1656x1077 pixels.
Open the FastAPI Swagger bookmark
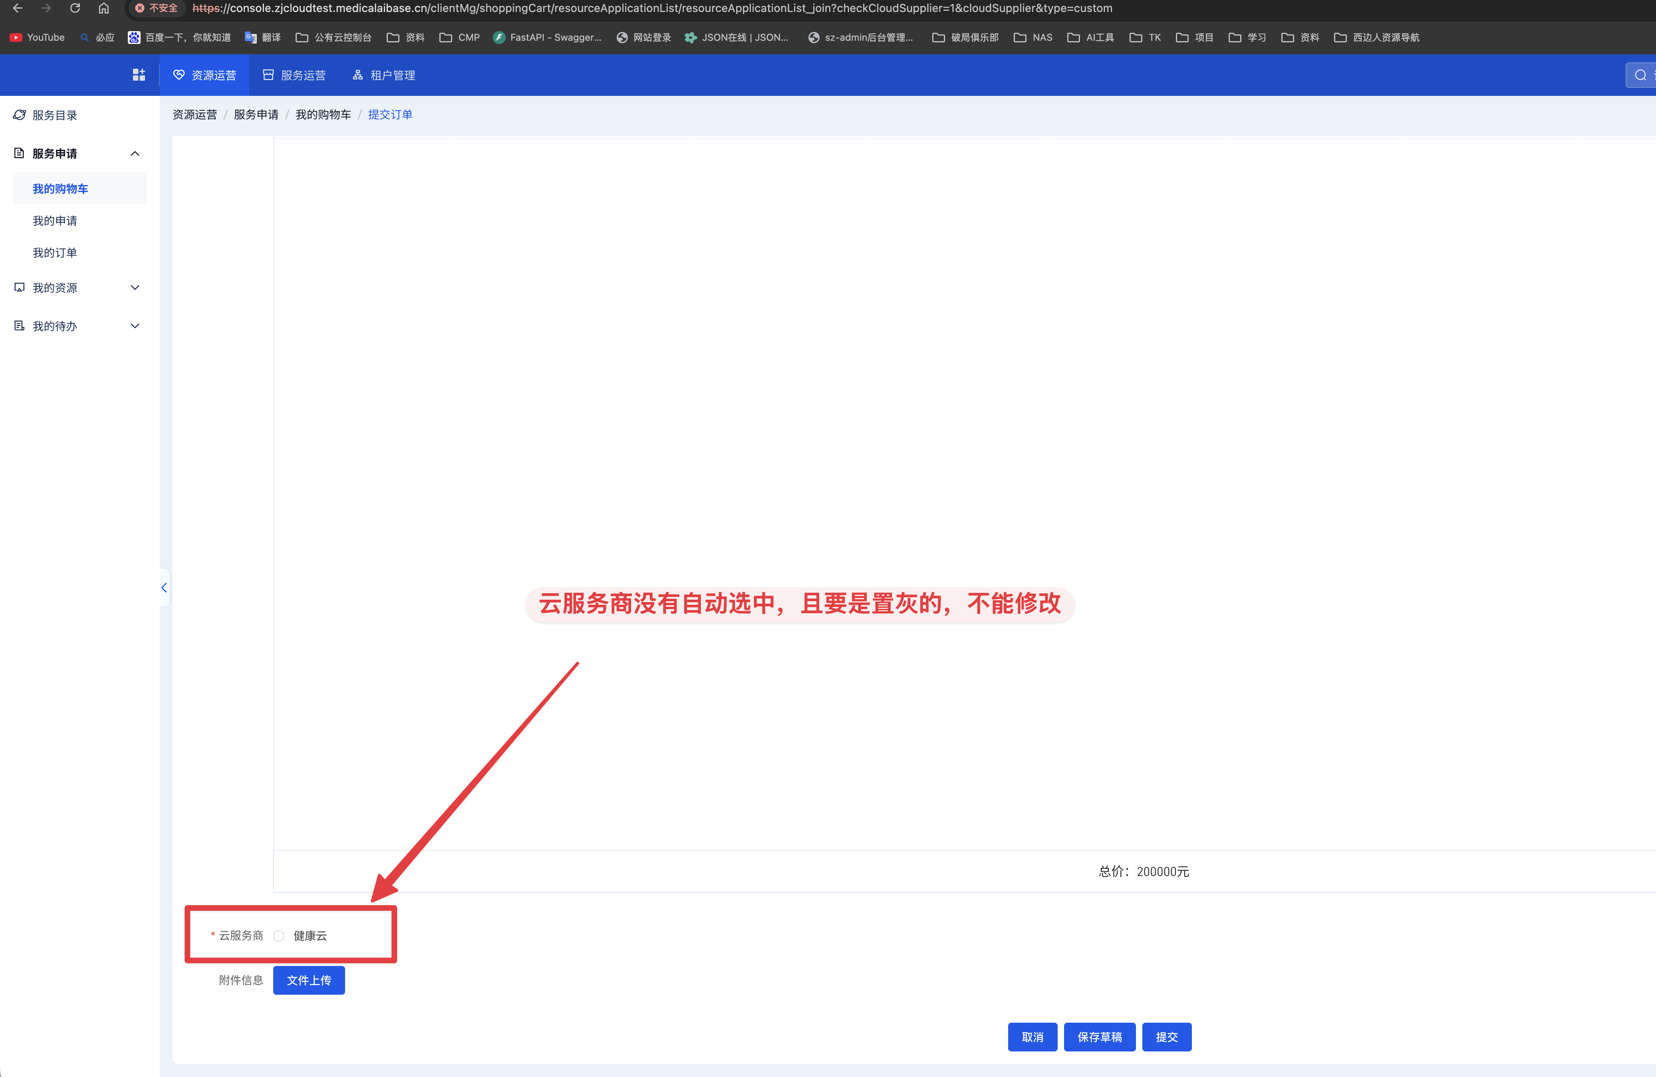547,38
